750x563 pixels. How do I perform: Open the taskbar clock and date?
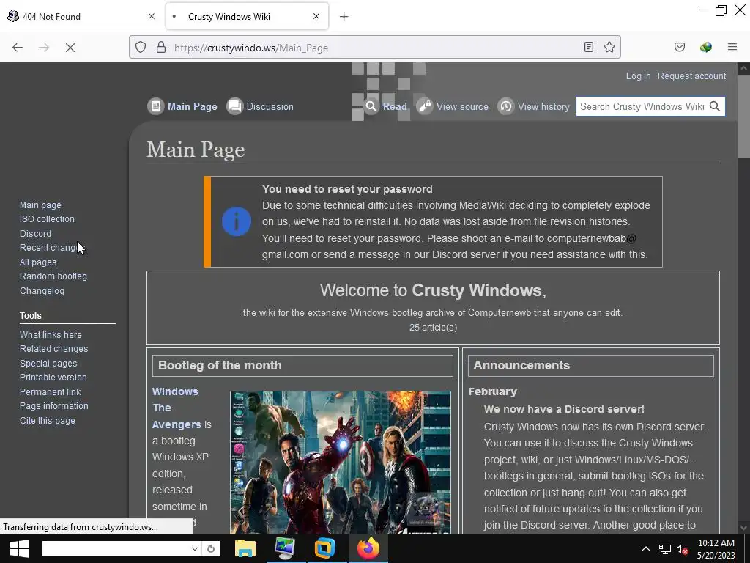[x=716, y=549]
